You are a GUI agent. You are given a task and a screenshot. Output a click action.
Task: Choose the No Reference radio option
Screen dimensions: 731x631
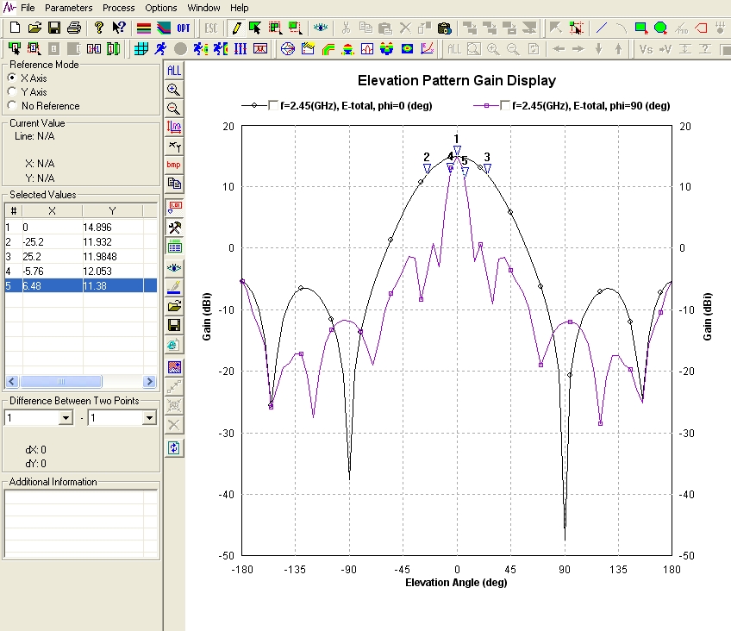pos(12,106)
